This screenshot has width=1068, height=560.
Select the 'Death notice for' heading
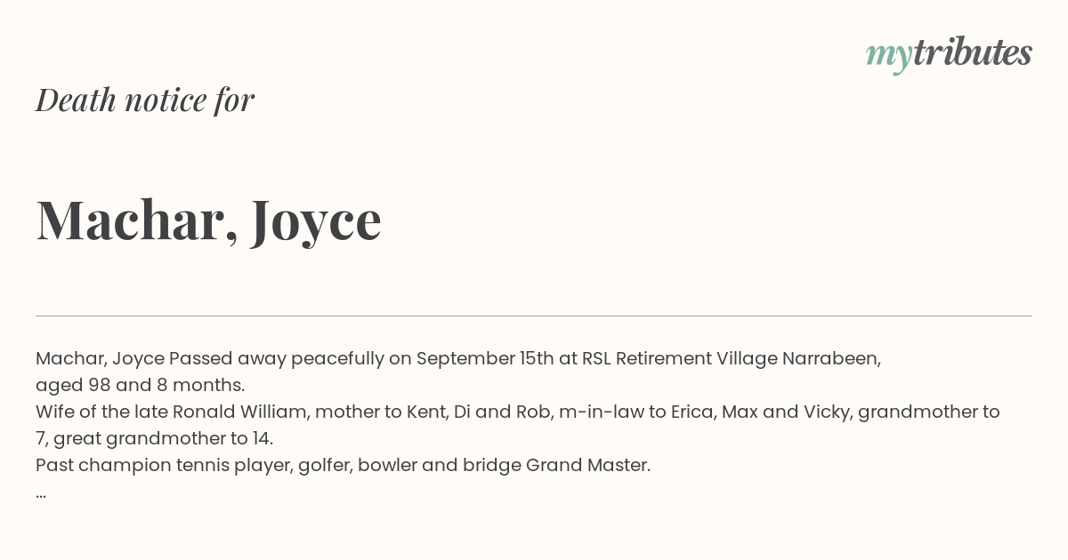pos(145,100)
